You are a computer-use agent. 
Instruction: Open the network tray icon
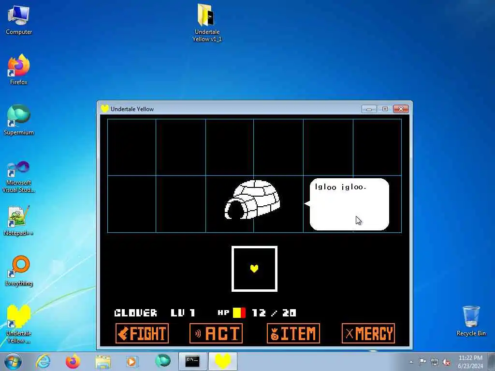tap(435, 362)
